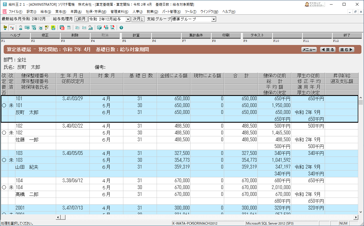Expand the 支給グループ dropdown
The image size is (364, 226).
214,19
